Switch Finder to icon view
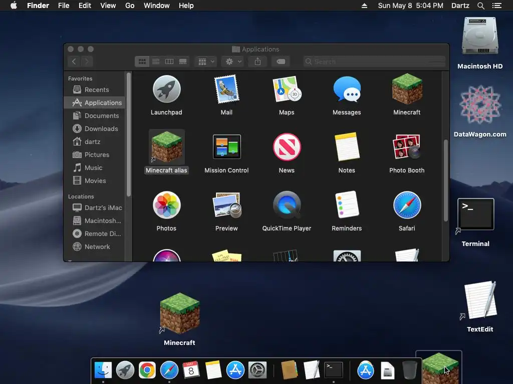Image resolution: width=513 pixels, height=384 pixels. (142, 61)
